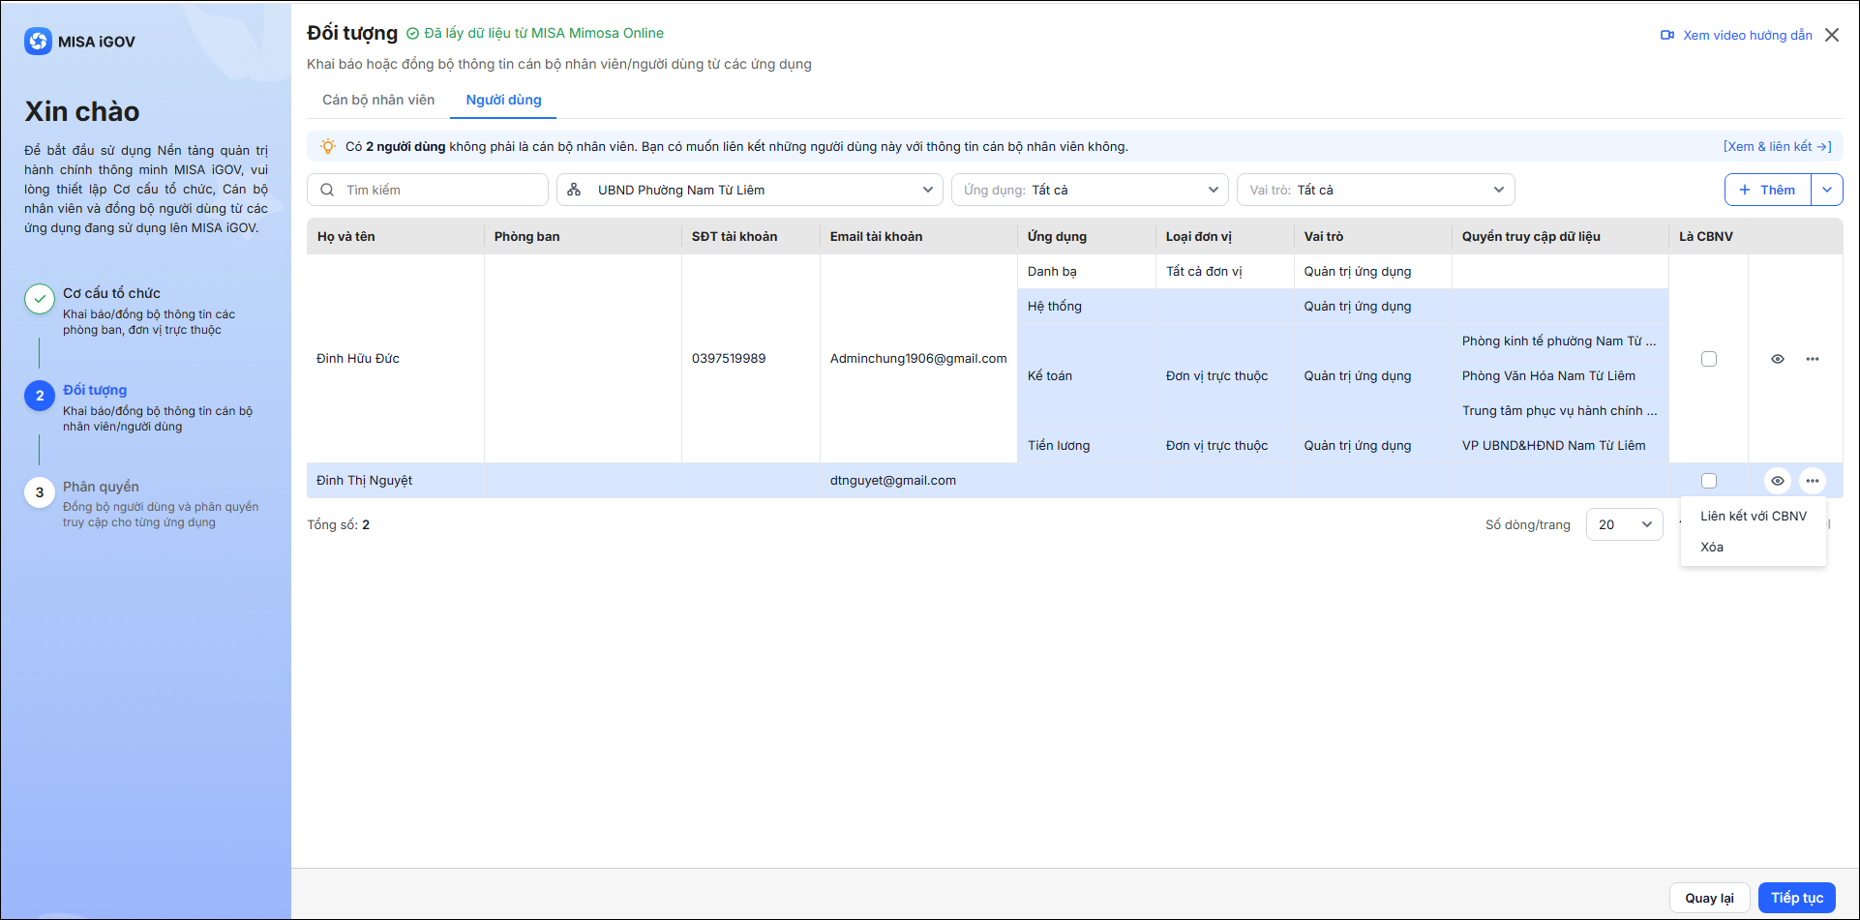Click the phone number 0397519989

click(x=729, y=359)
